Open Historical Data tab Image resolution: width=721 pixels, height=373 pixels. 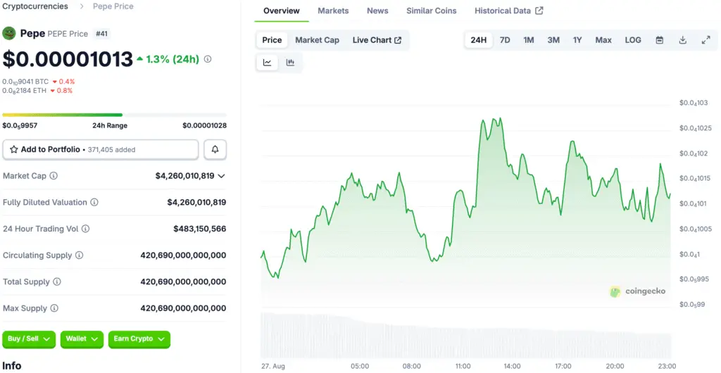point(509,11)
